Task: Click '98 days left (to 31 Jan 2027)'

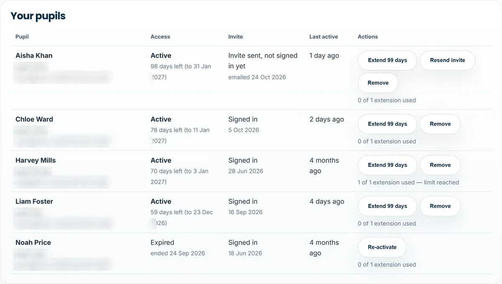Action: (x=181, y=72)
